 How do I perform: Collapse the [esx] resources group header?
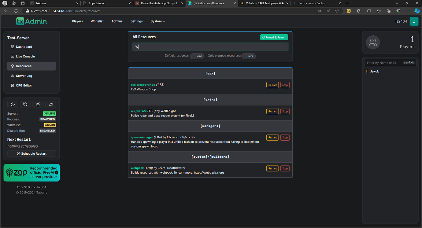click(210, 73)
